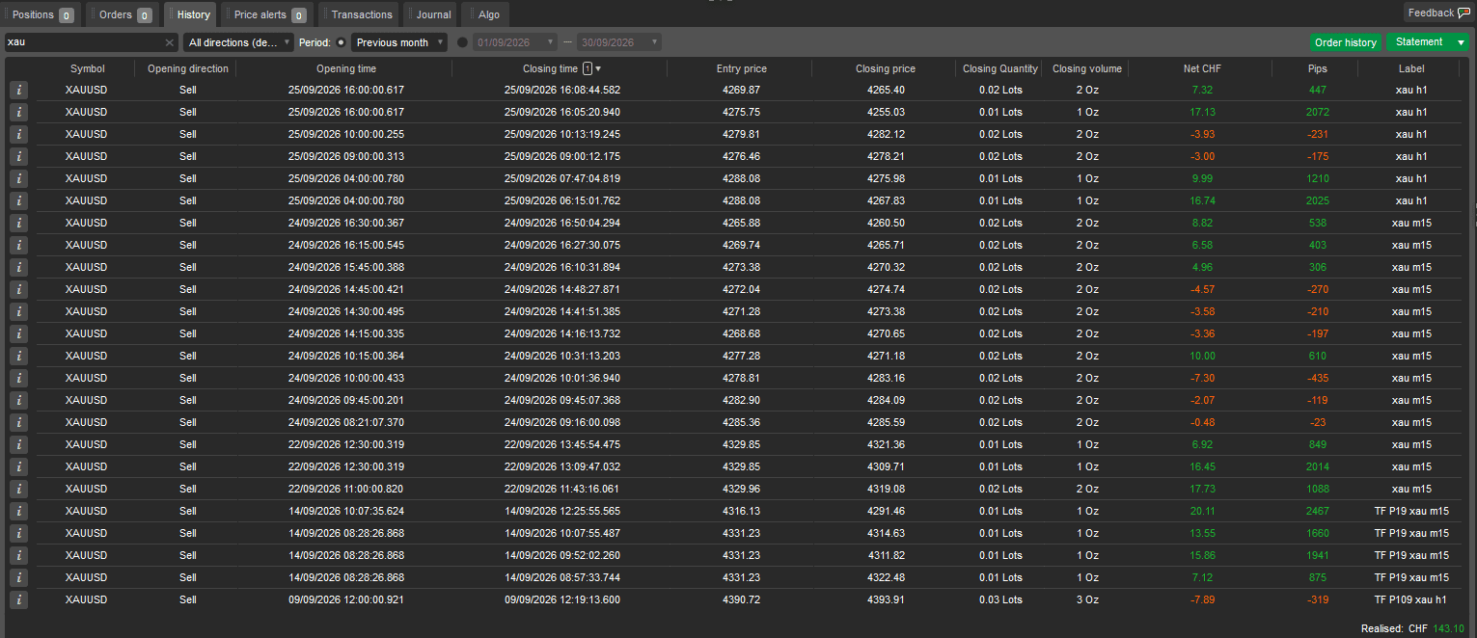Click the entry price 4390.72
Screen dimensions: 1477x638
pos(741,599)
